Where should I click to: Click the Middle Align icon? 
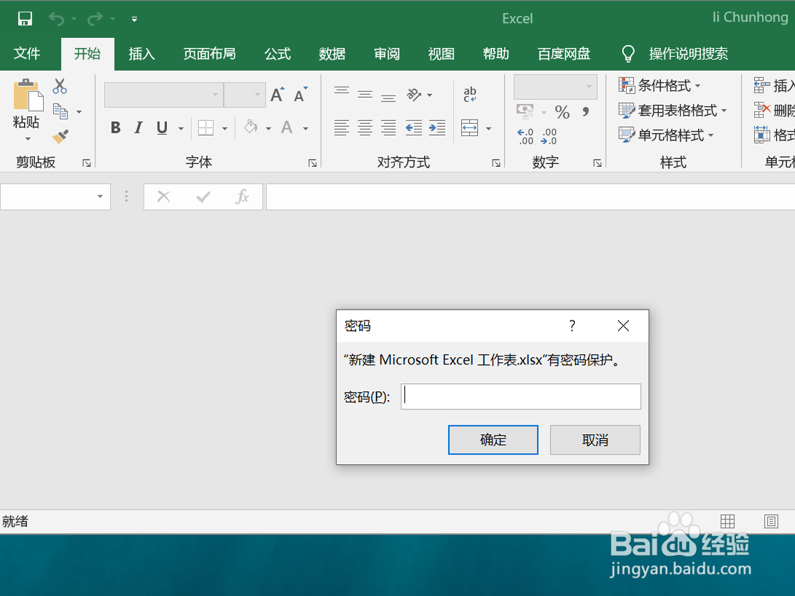(365, 94)
